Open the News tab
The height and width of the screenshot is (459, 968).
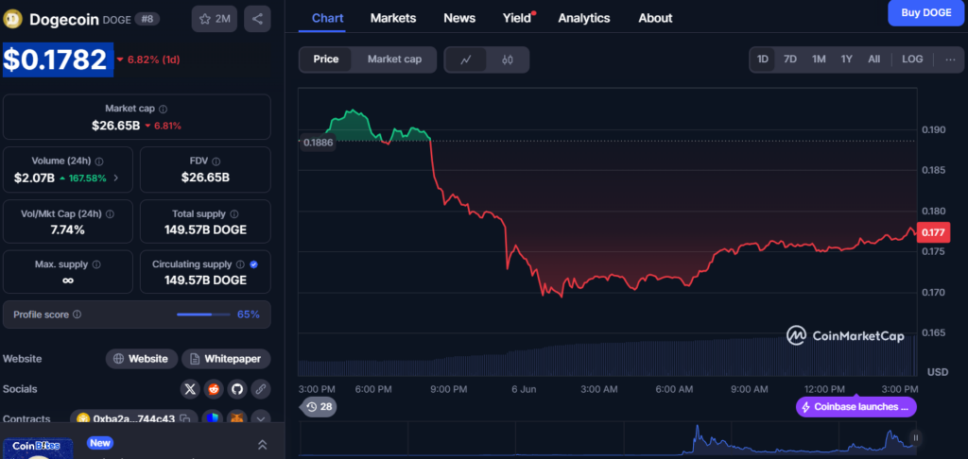tap(459, 18)
